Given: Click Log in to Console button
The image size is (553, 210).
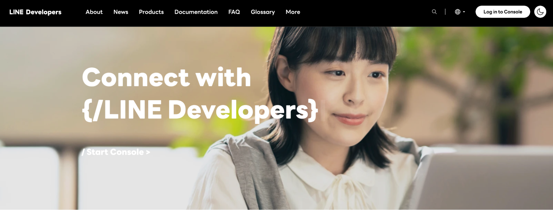Looking at the screenshot, I should pyautogui.click(x=503, y=12).
